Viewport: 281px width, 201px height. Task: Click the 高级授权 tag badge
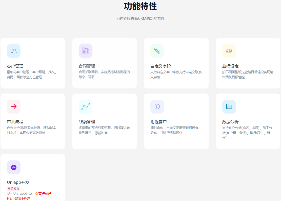point(13,189)
